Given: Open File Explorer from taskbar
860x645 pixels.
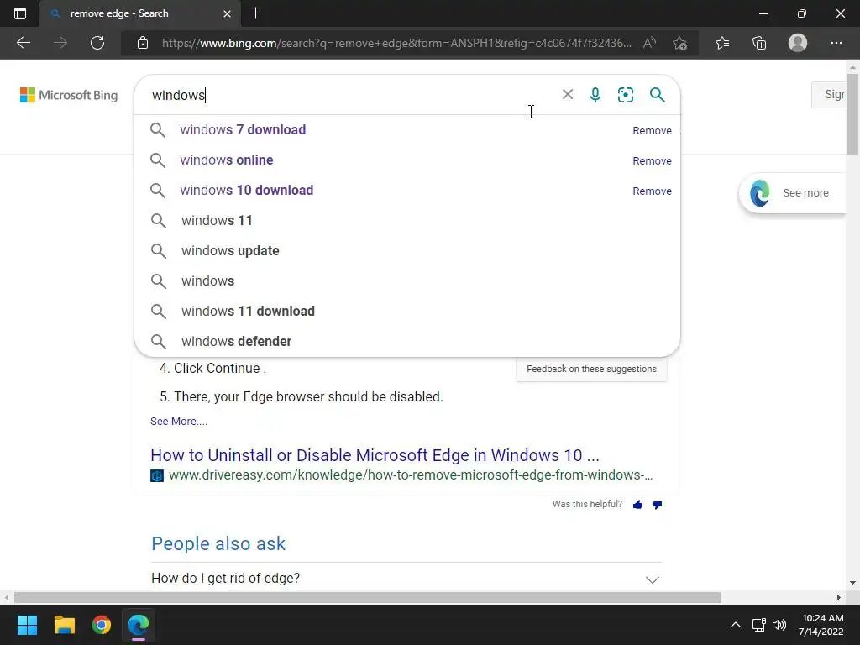Looking at the screenshot, I should coord(64,625).
